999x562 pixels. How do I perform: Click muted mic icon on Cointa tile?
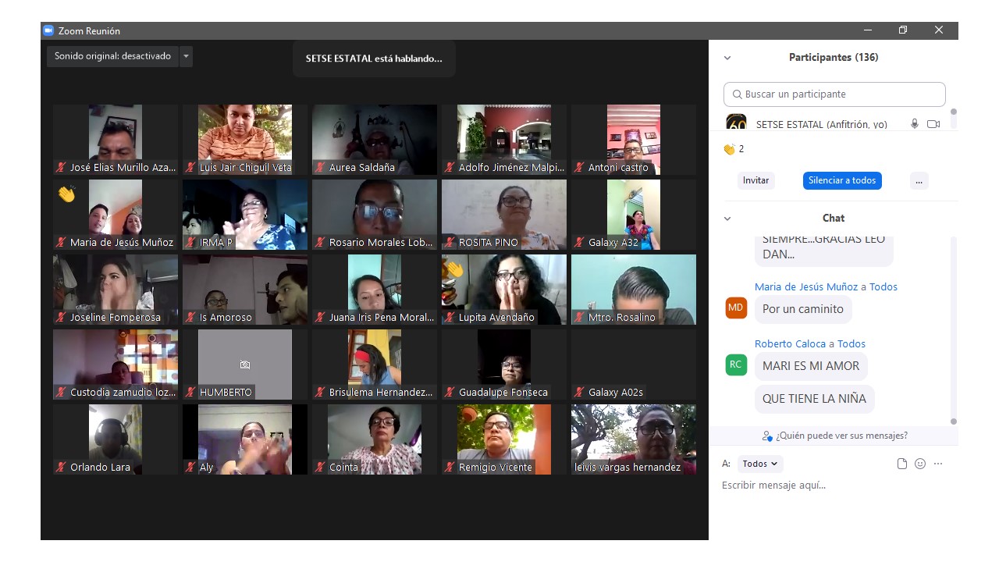click(x=320, y=467)
